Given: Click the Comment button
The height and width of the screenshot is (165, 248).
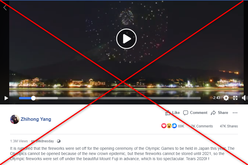Looking at the screenshot, I should [195, 113].
